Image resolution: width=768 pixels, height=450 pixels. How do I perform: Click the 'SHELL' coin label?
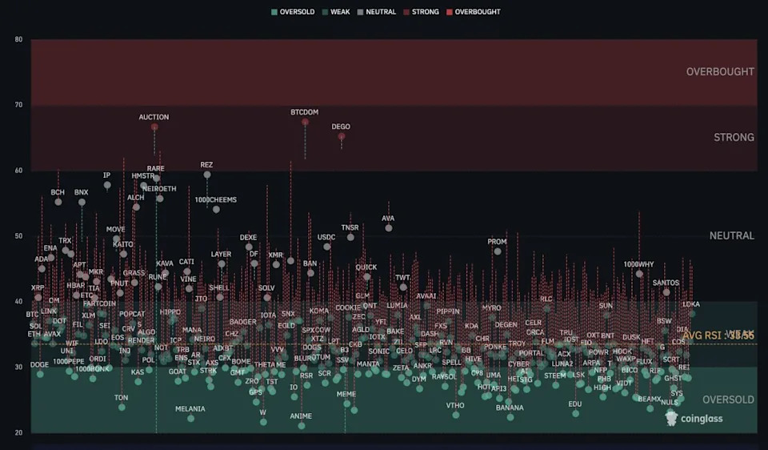click(219, 287)
